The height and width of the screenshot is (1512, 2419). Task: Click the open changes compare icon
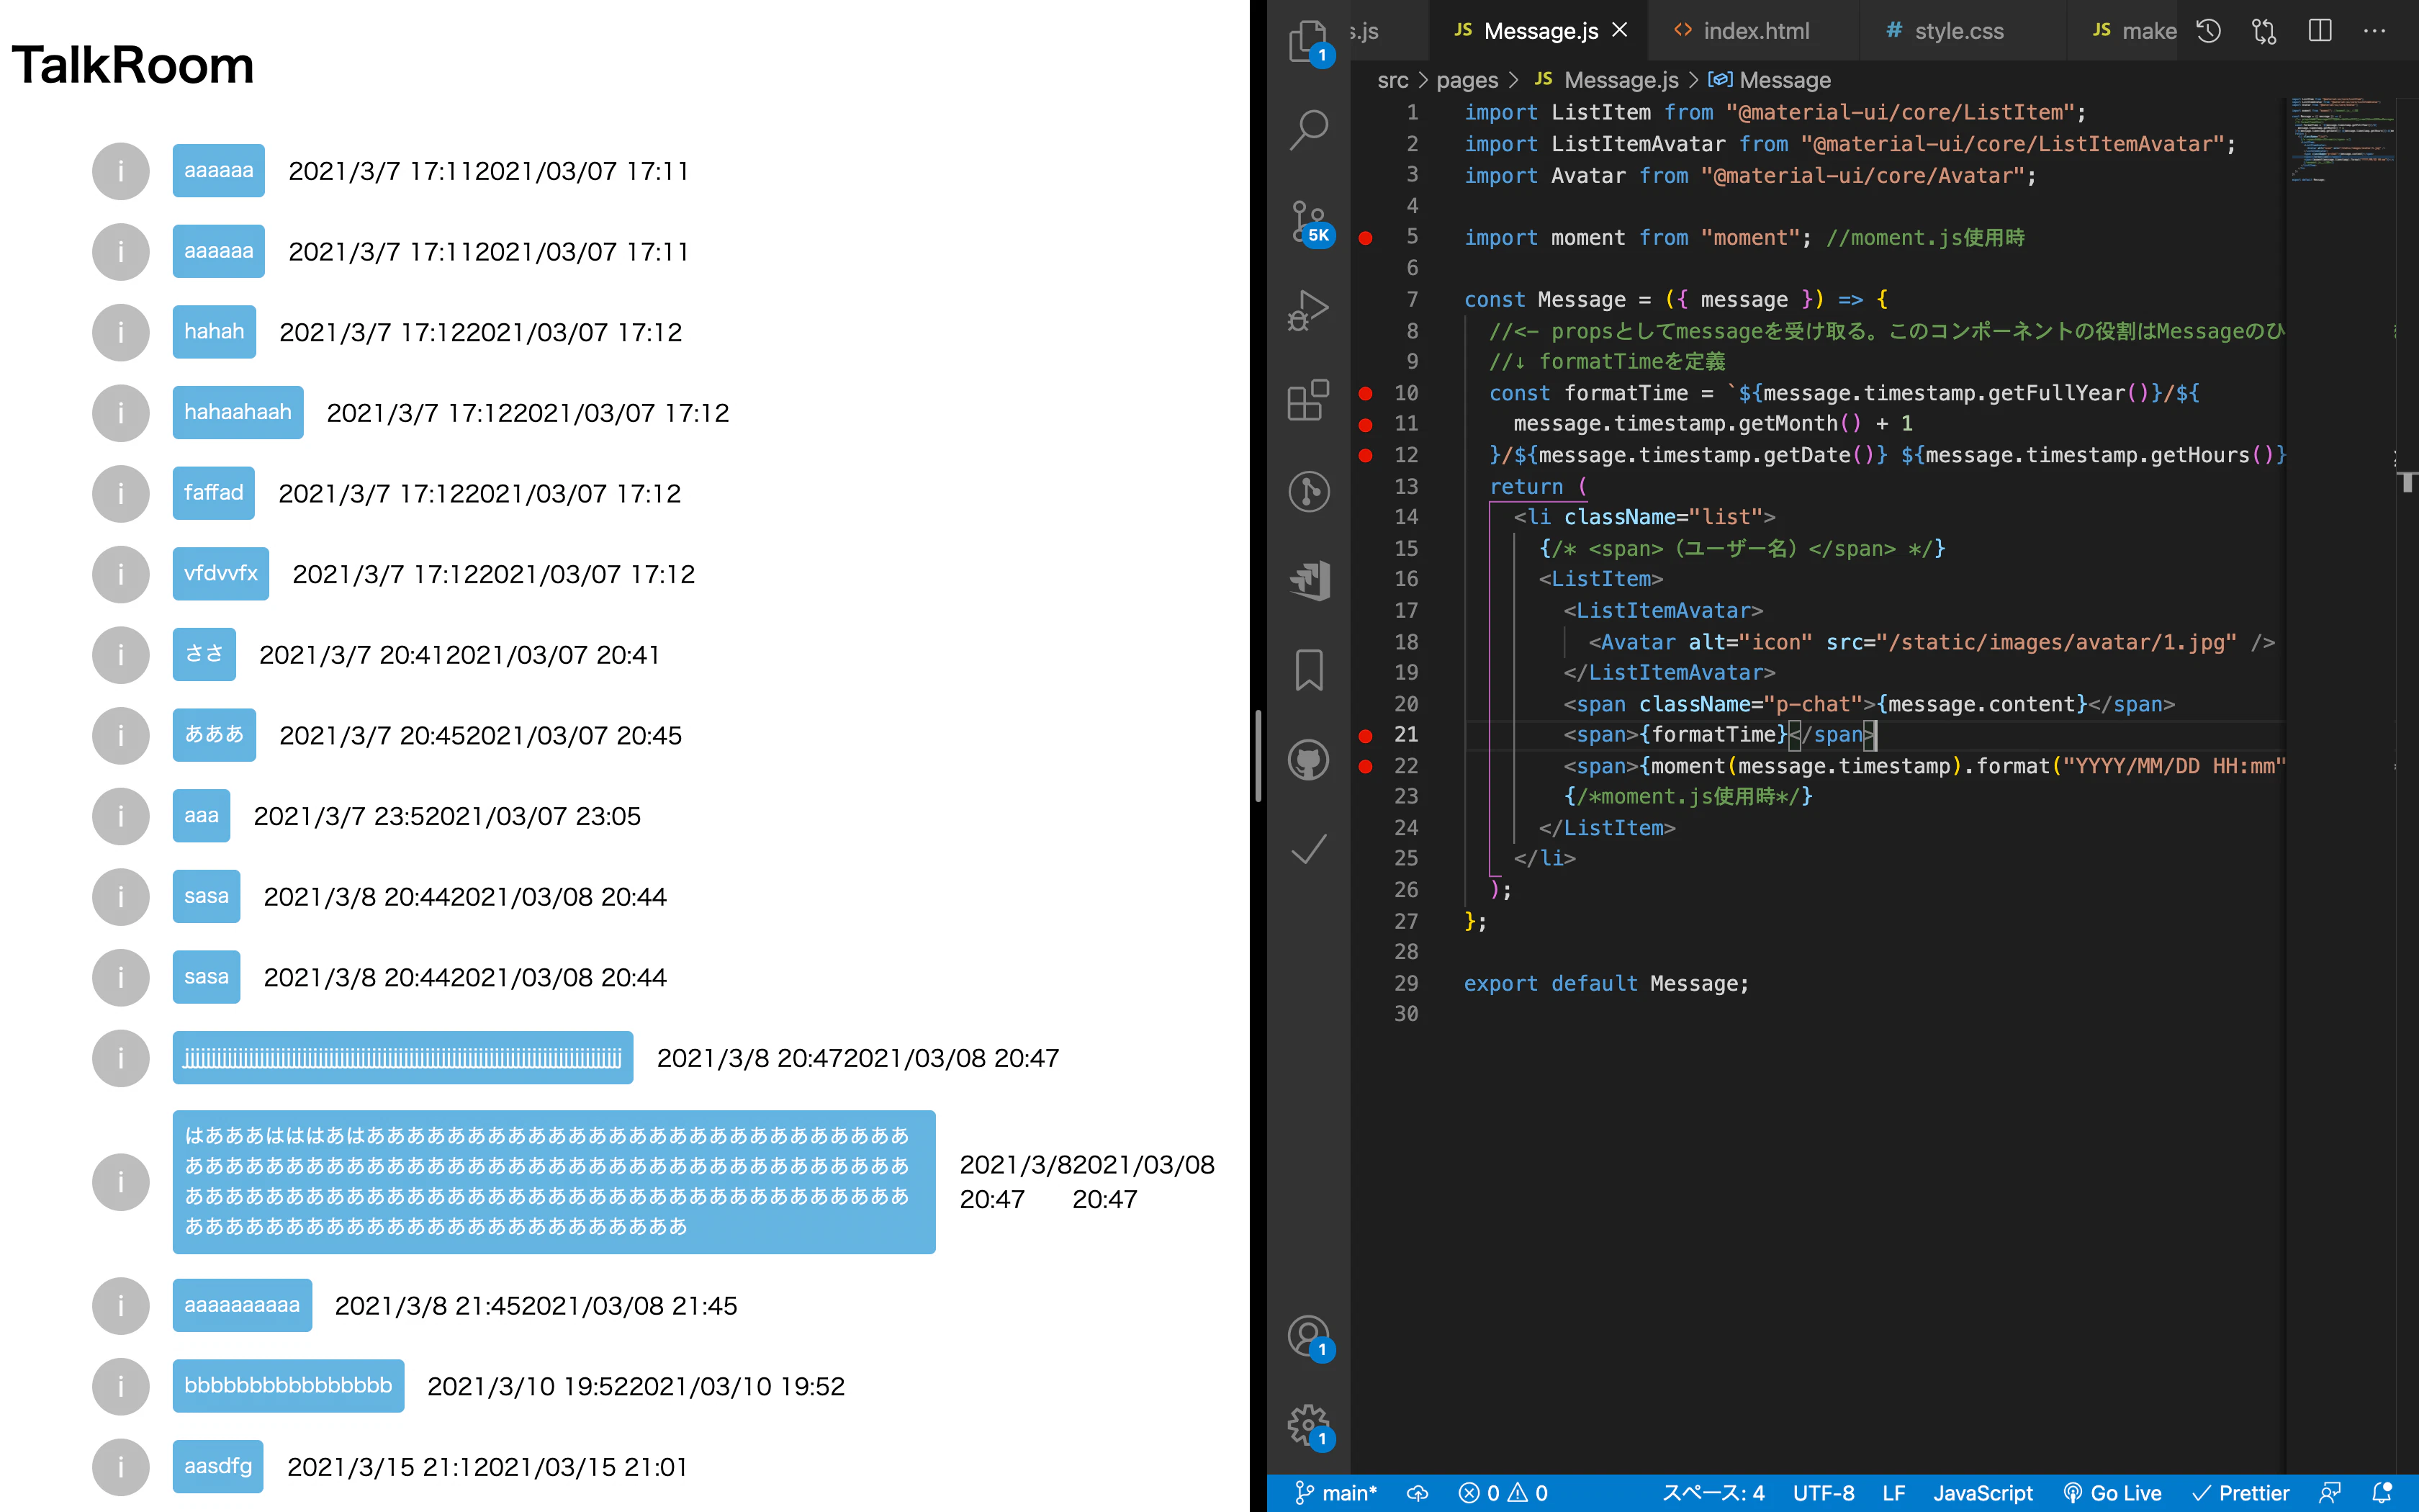tap(2264, 31)
